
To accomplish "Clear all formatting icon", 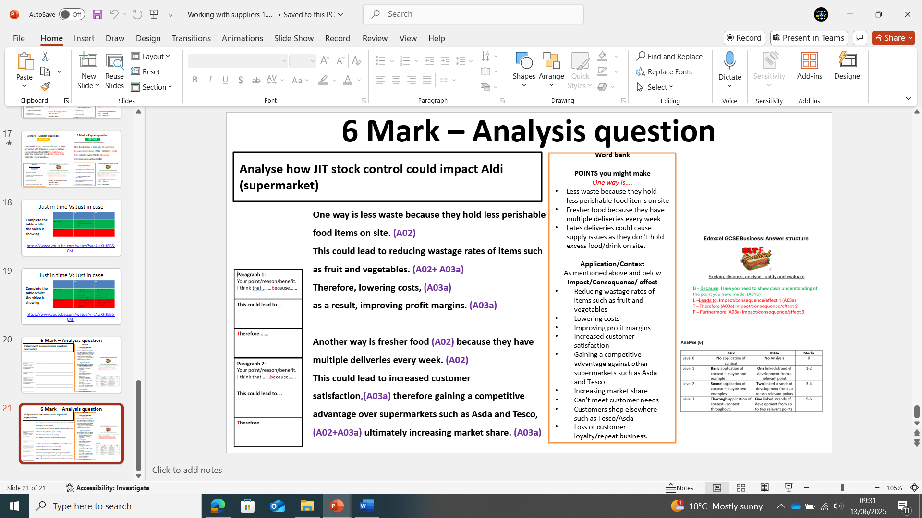I will coord(356,60).
